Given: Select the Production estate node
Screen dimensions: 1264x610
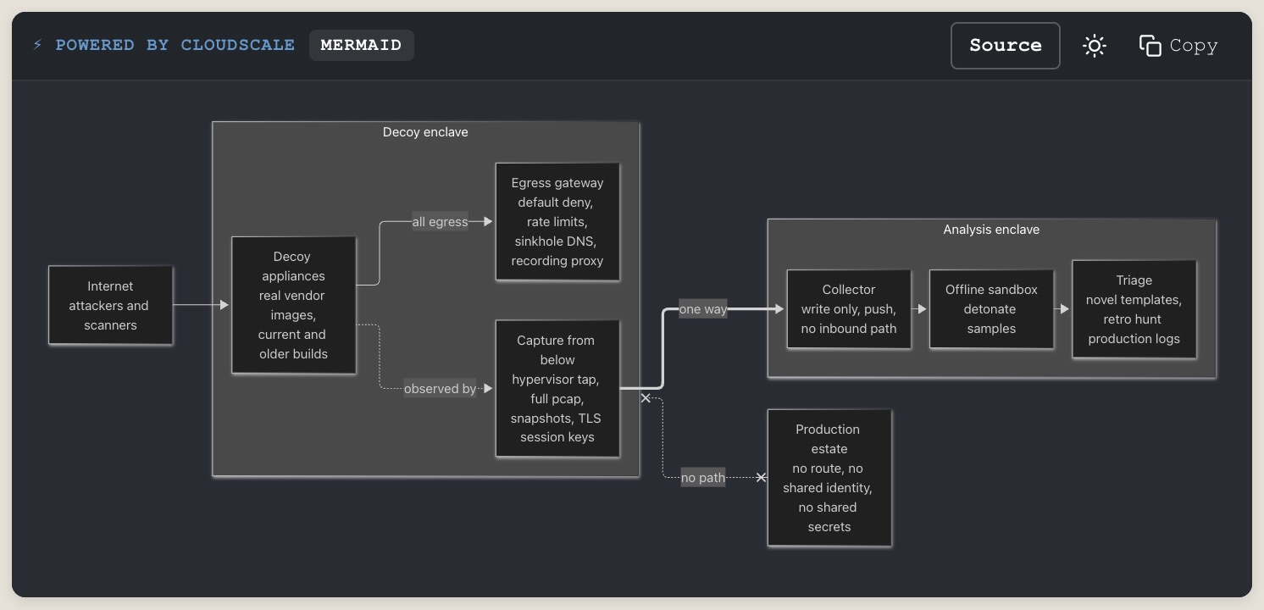Looking at the screenshot, I should click(829, 478).
